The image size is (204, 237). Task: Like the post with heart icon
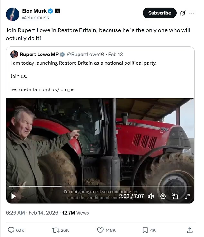click(100, 230)
